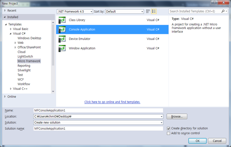
Task: Open the Sort by Default dropdown
Action: click(x=125, y=12)
